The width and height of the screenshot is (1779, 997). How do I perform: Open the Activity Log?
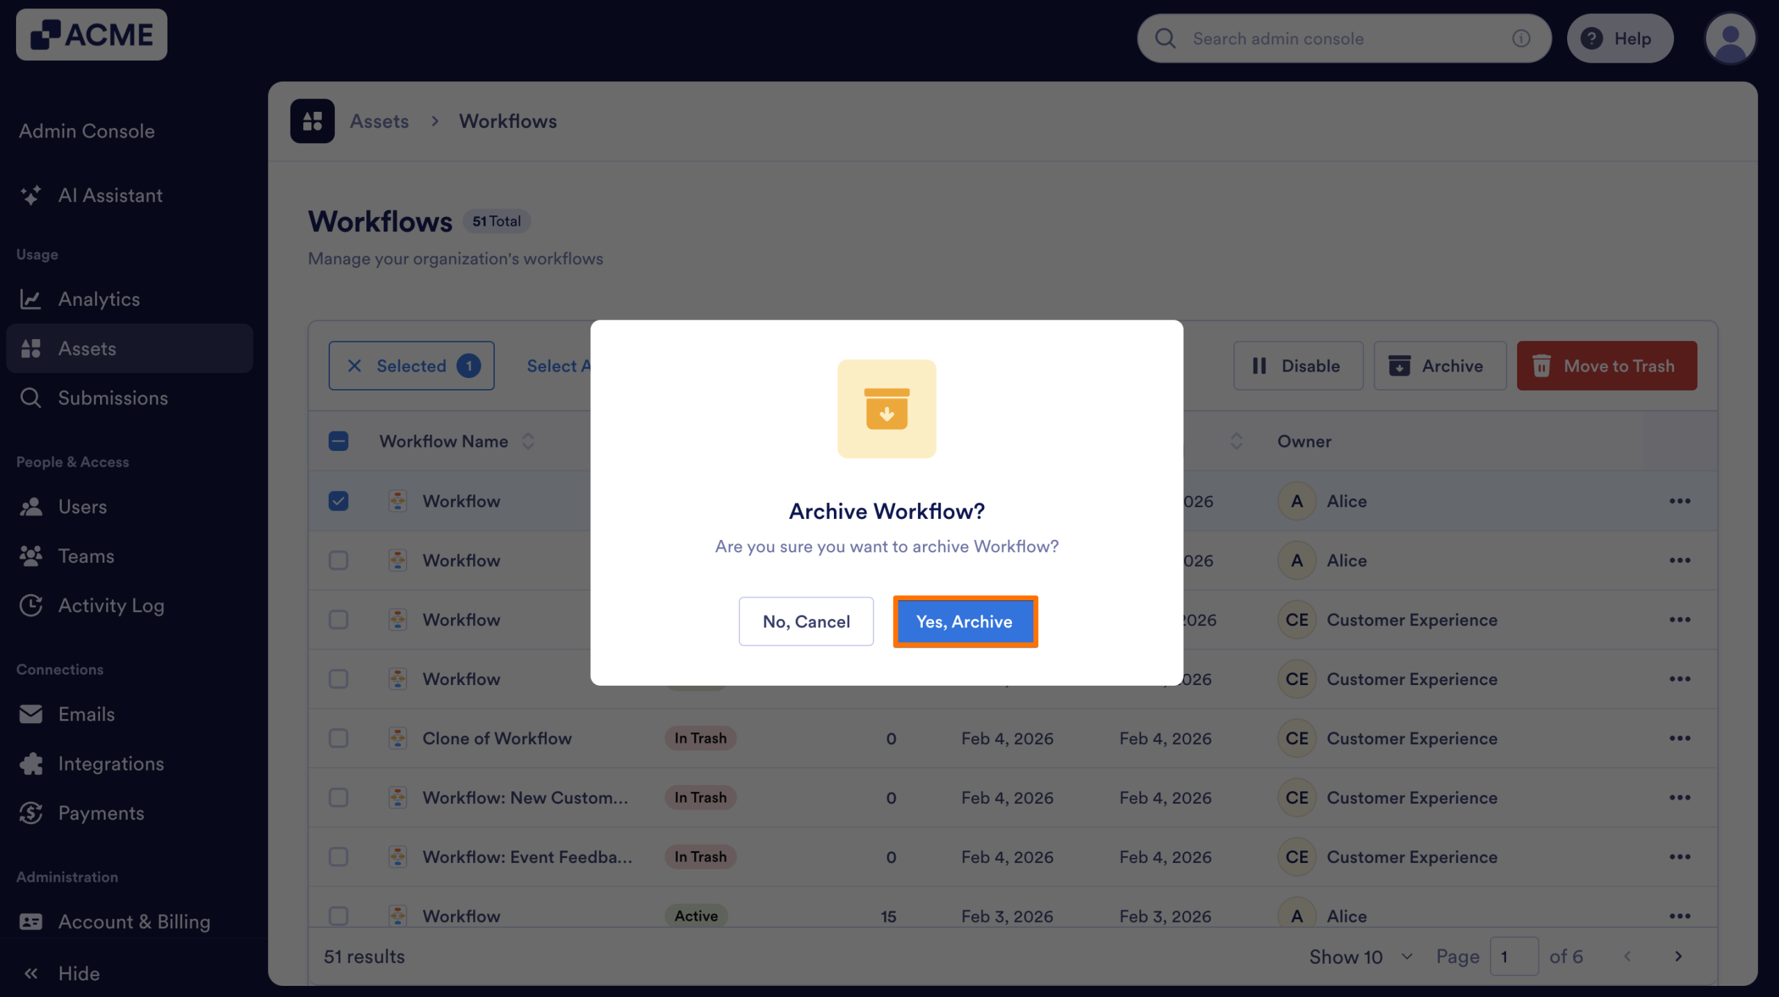pos(111,605)
